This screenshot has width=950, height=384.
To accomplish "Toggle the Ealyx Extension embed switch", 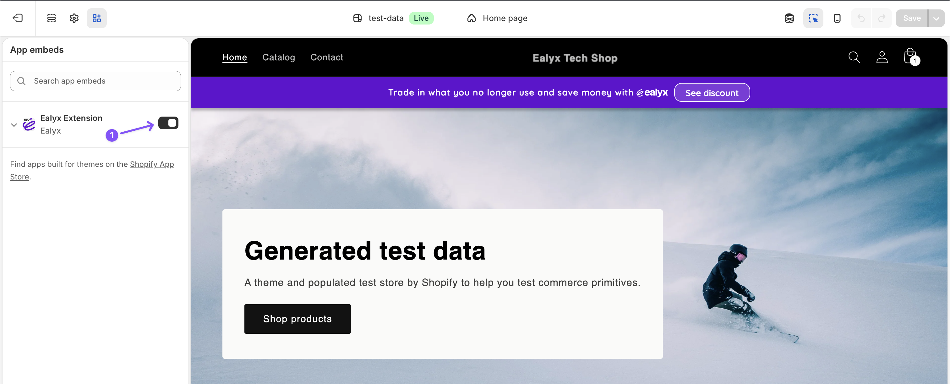I will pos(168,123).
